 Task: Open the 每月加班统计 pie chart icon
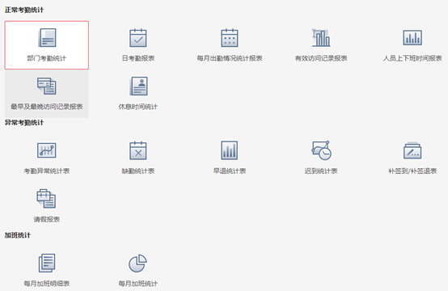[x=137, y=263]
